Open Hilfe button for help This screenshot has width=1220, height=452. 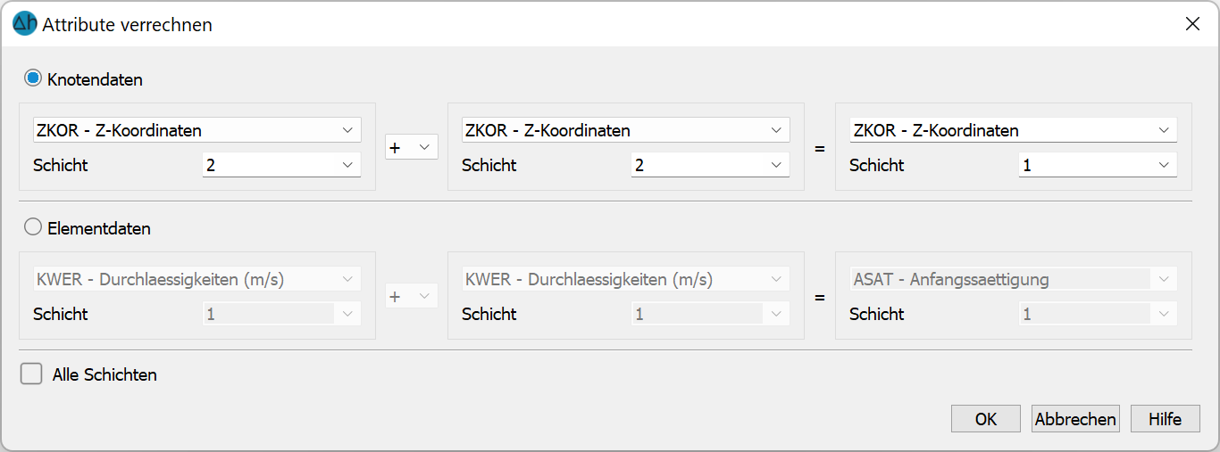(1165, 419)
